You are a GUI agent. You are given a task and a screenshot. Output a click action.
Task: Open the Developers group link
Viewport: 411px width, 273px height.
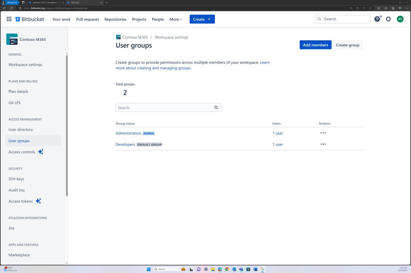coord(125,144)
